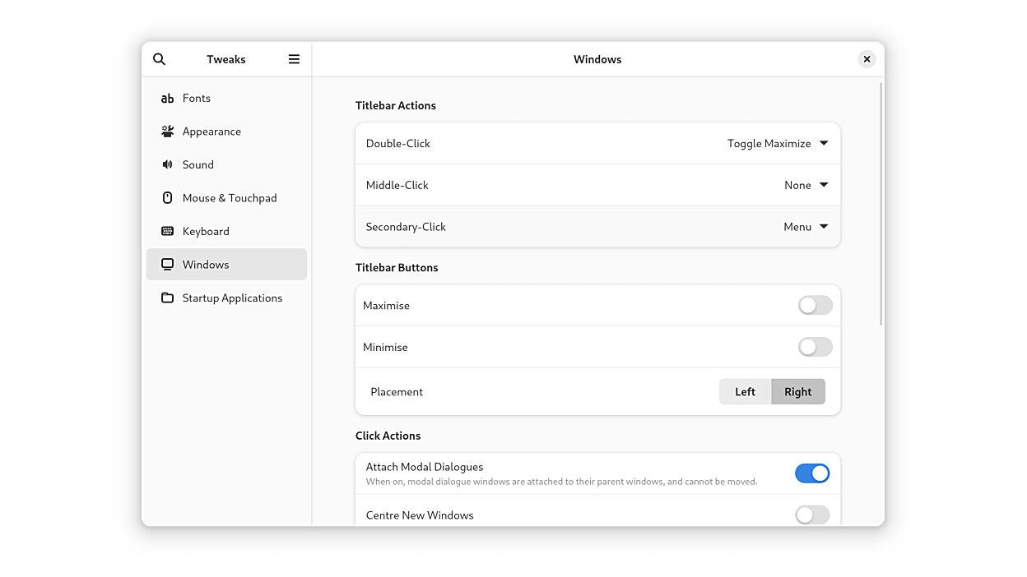1027x577 pixels.
Task: Enable the Minimise titlebar button switch
Action: (x=815, y=347)
